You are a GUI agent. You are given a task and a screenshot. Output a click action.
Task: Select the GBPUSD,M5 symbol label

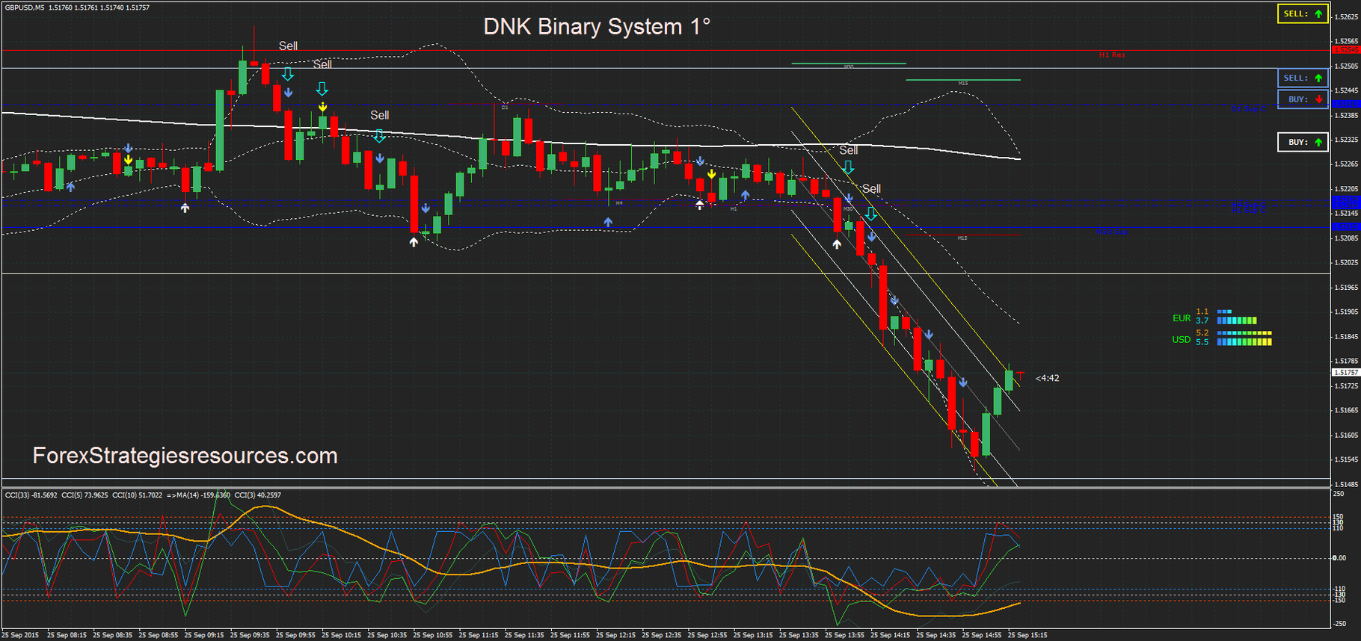24,7
